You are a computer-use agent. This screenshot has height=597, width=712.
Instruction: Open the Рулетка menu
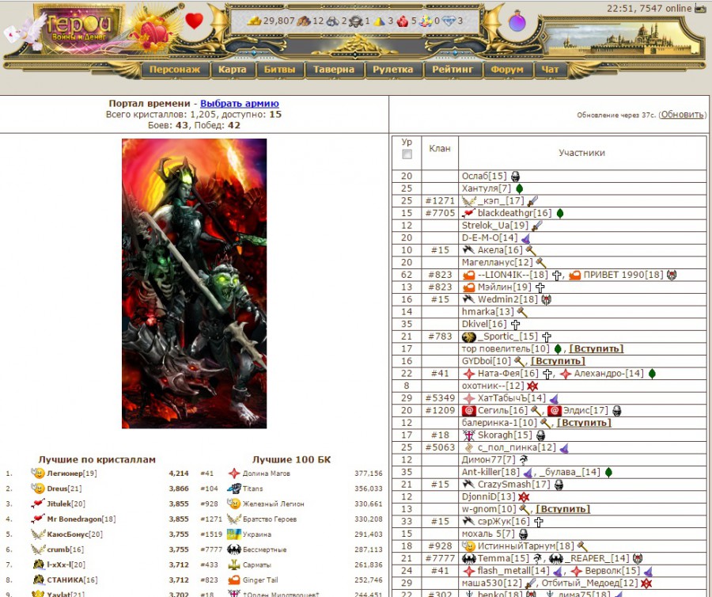click(x=392, y=70)
